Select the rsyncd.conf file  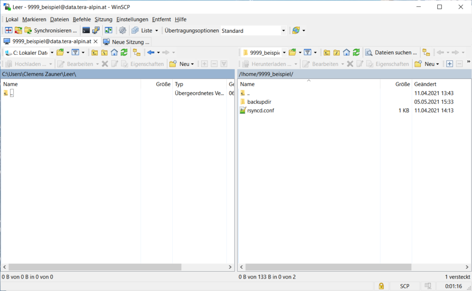[x=261, y=111]
